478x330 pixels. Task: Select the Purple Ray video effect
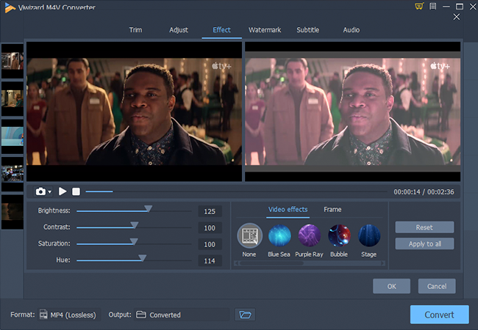click(x=309, y=235)
